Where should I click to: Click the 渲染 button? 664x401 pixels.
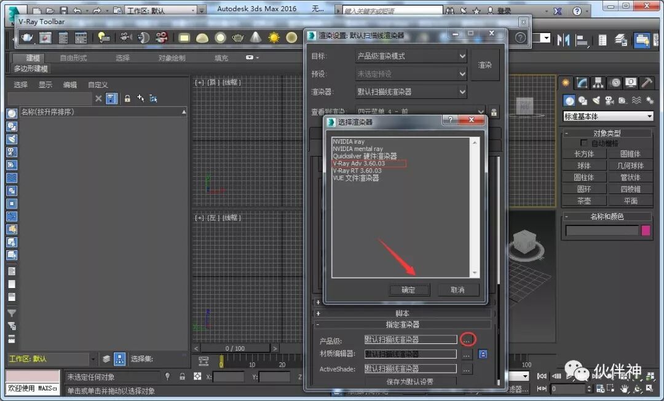(x=485, y=64)
